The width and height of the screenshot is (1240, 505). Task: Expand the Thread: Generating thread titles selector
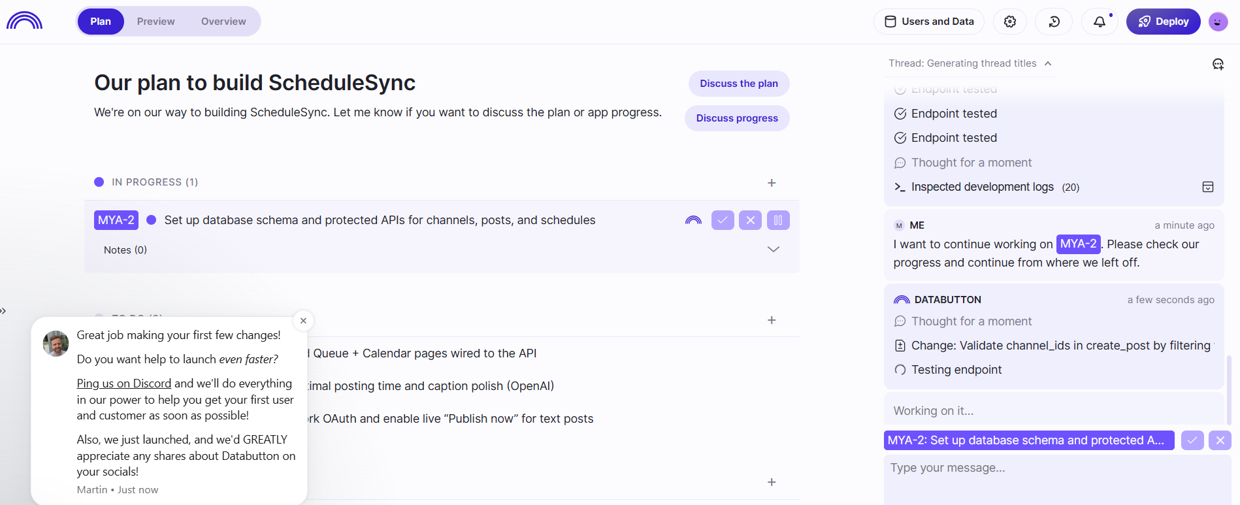[x=970, y=63]
